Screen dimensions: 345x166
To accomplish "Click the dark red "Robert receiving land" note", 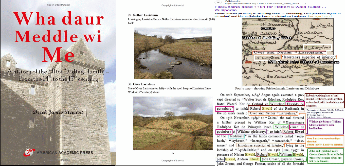I will point(324,101).
